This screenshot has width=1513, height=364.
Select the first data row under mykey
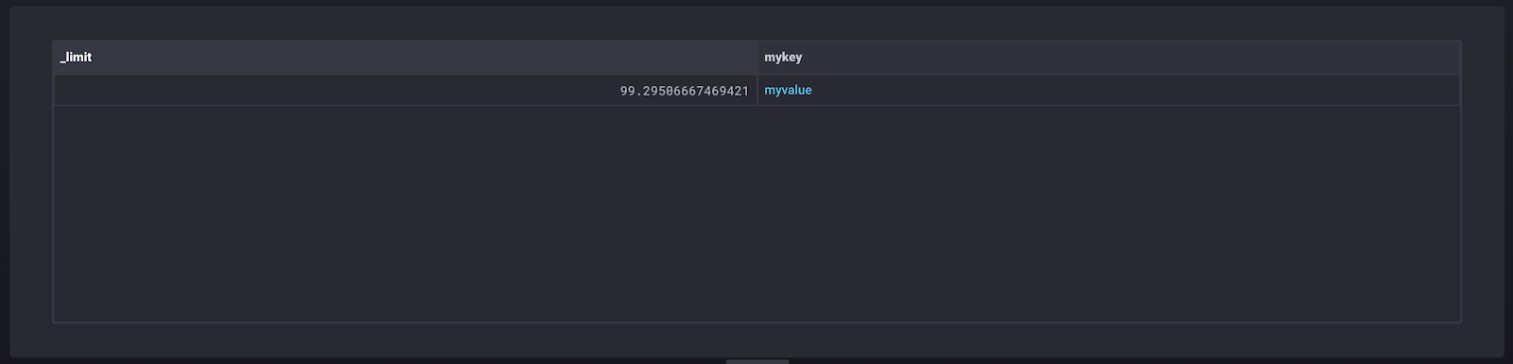[1108, 91]
